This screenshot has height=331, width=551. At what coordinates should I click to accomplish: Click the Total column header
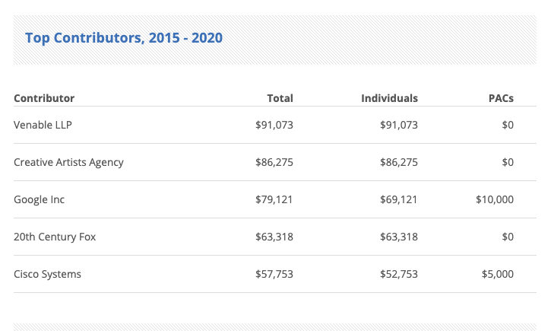(280, 98)
